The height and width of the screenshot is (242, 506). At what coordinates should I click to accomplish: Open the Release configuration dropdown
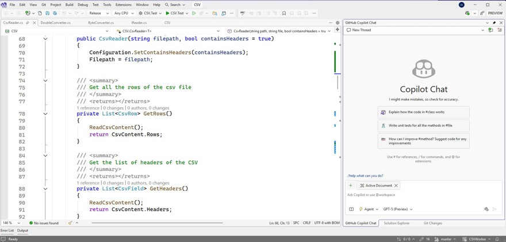[x=99, y=13]
